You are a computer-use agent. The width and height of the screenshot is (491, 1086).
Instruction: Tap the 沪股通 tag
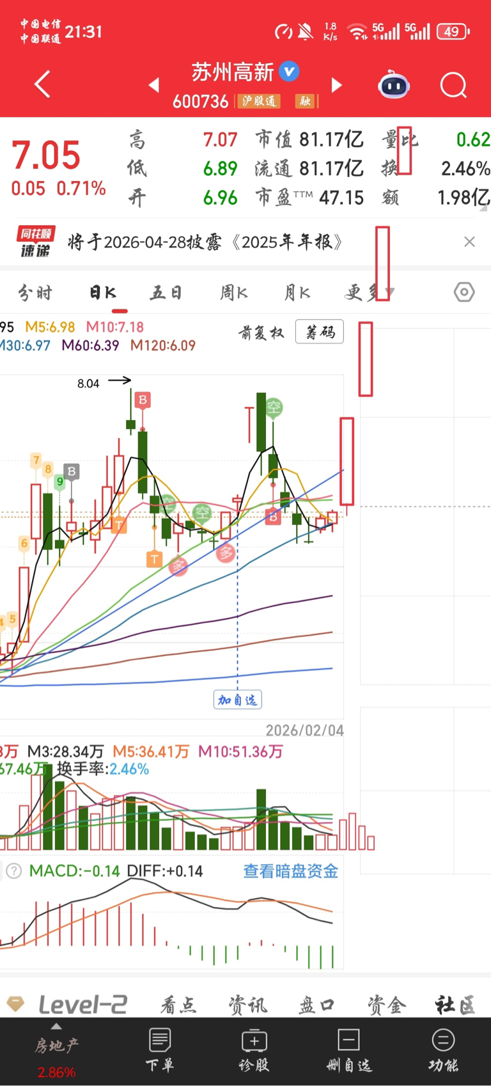(258, 101)
